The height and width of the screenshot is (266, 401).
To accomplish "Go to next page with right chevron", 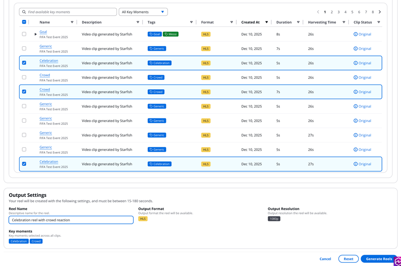I will 380,12.
